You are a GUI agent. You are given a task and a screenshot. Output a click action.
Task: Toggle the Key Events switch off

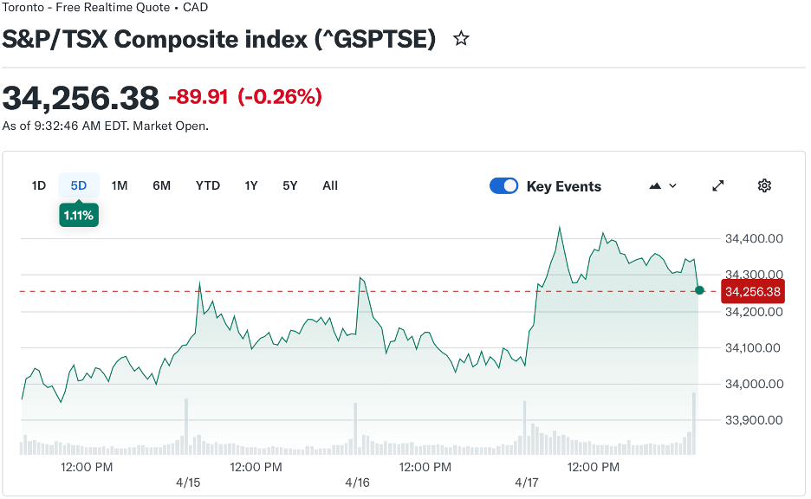tap(503, 185)
